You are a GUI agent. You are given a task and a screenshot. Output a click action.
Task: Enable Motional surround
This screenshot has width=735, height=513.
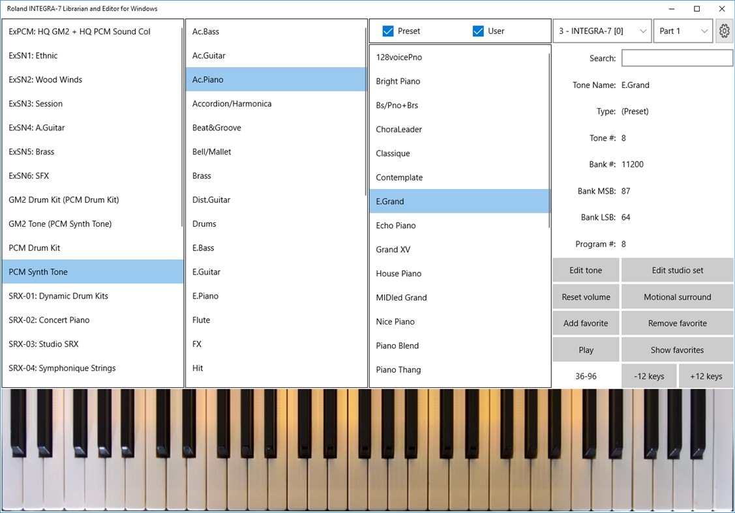(677, 297)
